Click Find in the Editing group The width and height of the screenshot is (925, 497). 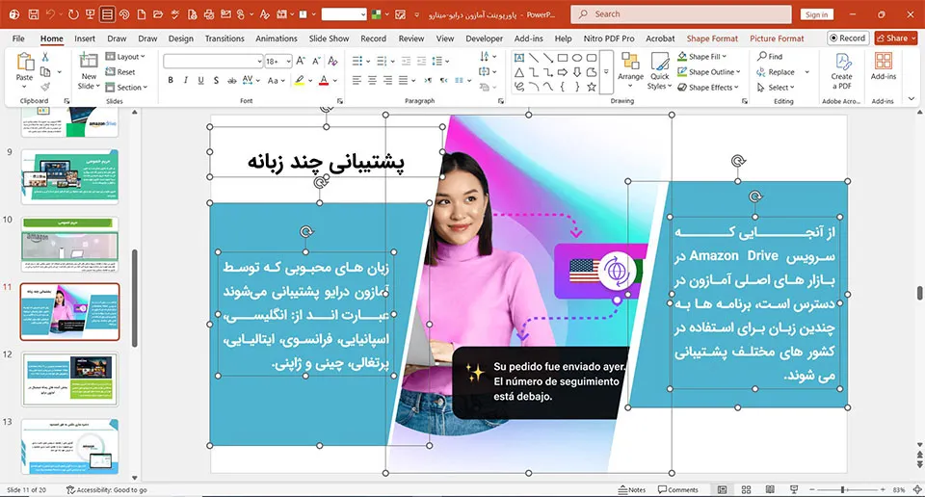pos(770,57)
